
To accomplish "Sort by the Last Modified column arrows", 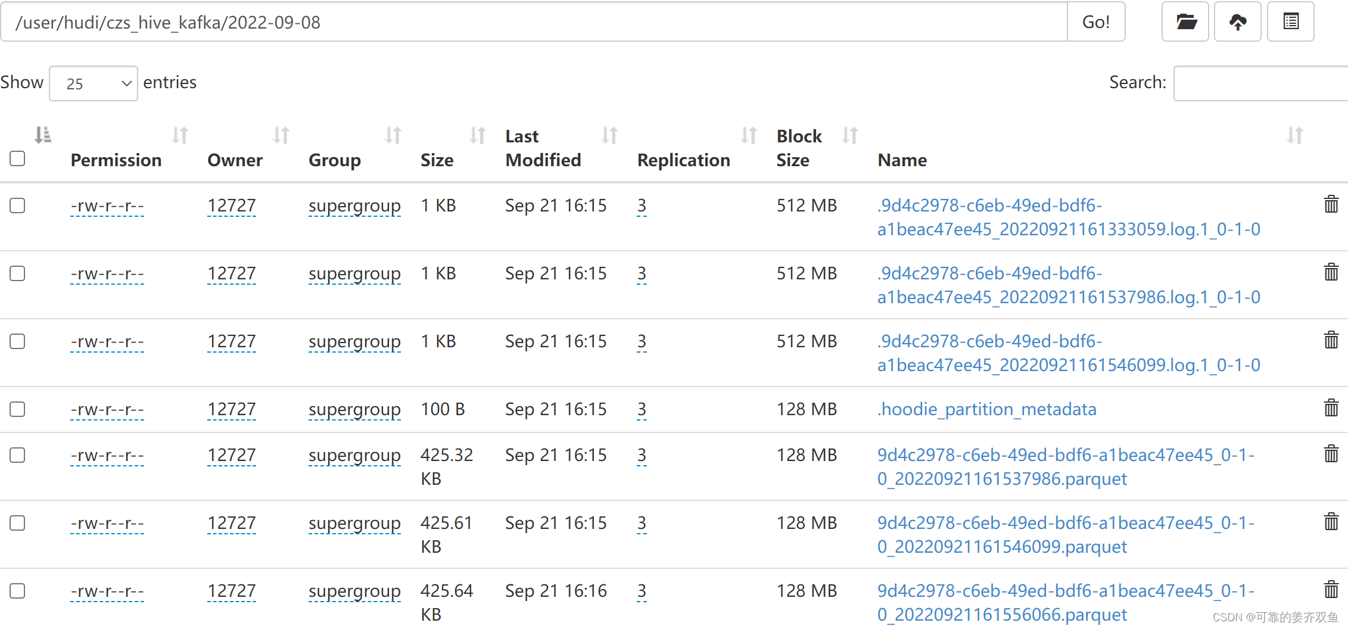I will point(610,135).
